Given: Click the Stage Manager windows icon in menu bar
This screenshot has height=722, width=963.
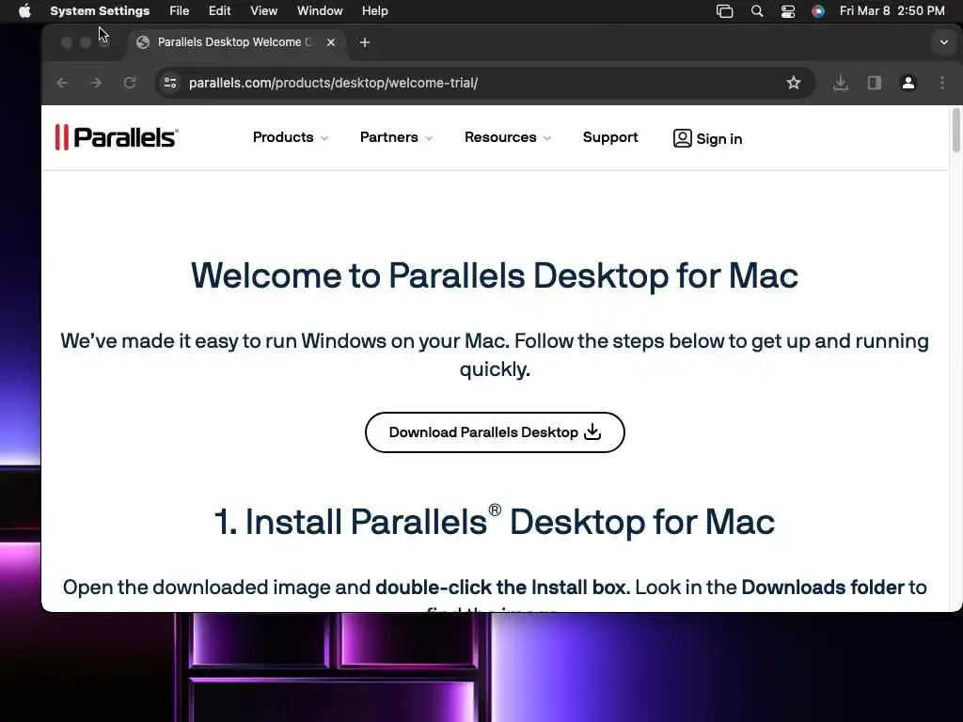Looking at the screenshot, I should (725, 11).
